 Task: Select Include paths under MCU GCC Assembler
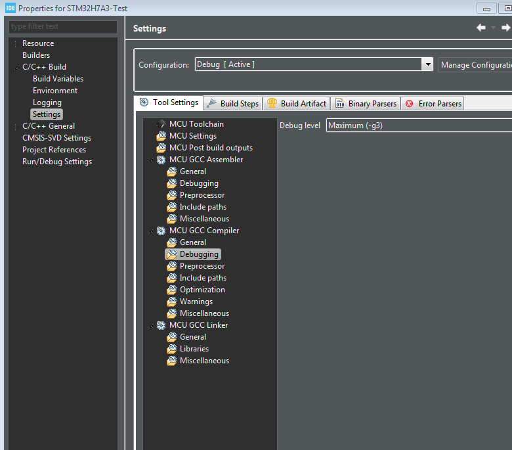pyautogui.click(x=203, y=207)
